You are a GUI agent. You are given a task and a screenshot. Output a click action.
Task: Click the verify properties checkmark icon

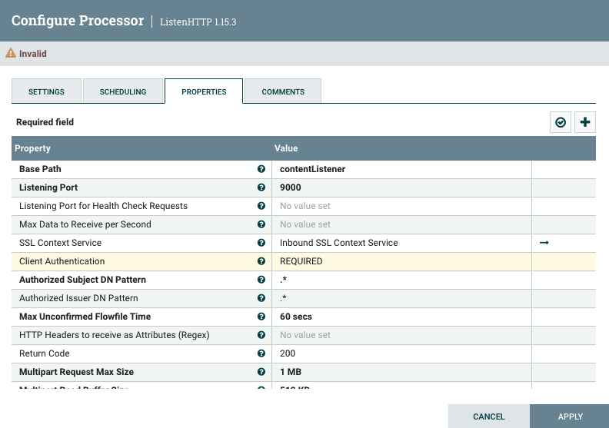[x=561, y=122]
